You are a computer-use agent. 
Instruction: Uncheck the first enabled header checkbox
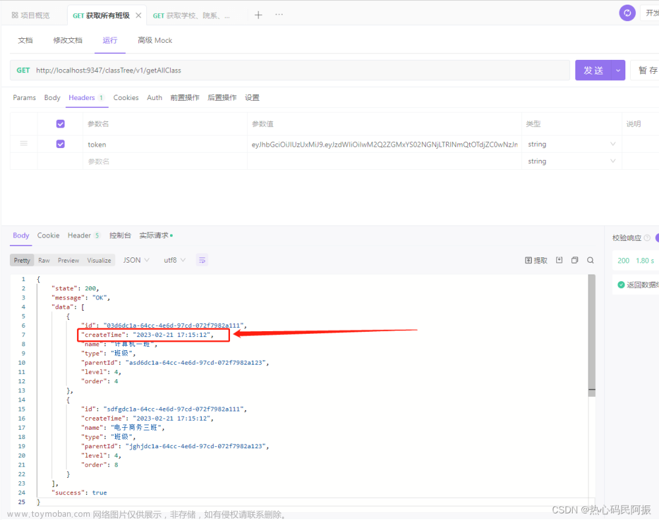[x=60, y=123]
